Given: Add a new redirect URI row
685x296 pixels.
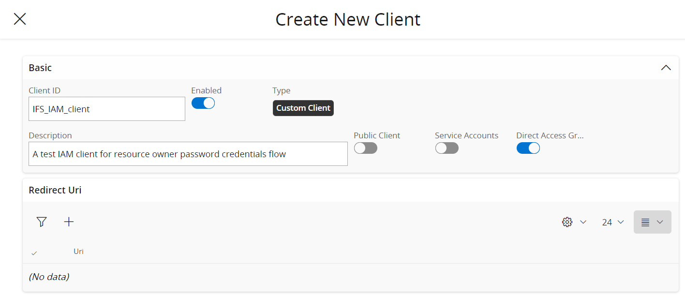Looking at the screenshot, I should (x=69, y=222).
